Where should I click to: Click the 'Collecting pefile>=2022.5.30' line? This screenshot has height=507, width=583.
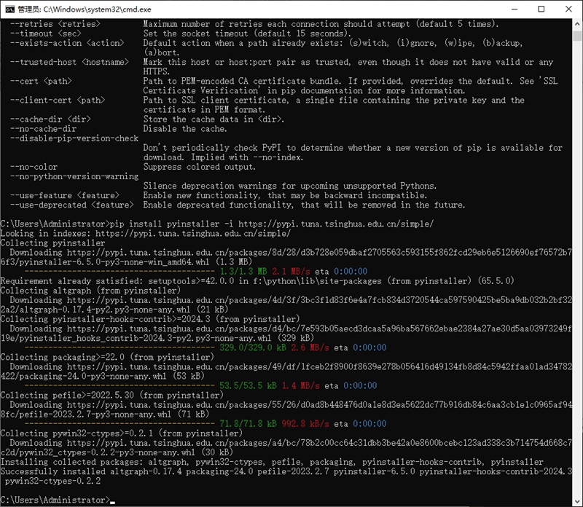tap(112, 396)
